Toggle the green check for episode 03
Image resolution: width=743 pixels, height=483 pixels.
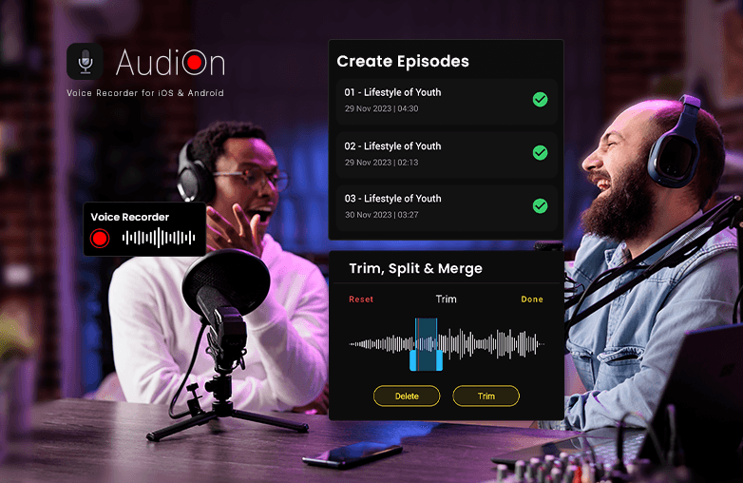coord(540,205)
